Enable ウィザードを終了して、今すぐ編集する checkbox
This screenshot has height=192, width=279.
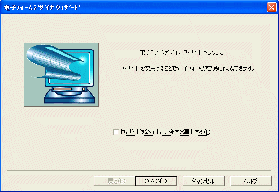click(116, 132)
